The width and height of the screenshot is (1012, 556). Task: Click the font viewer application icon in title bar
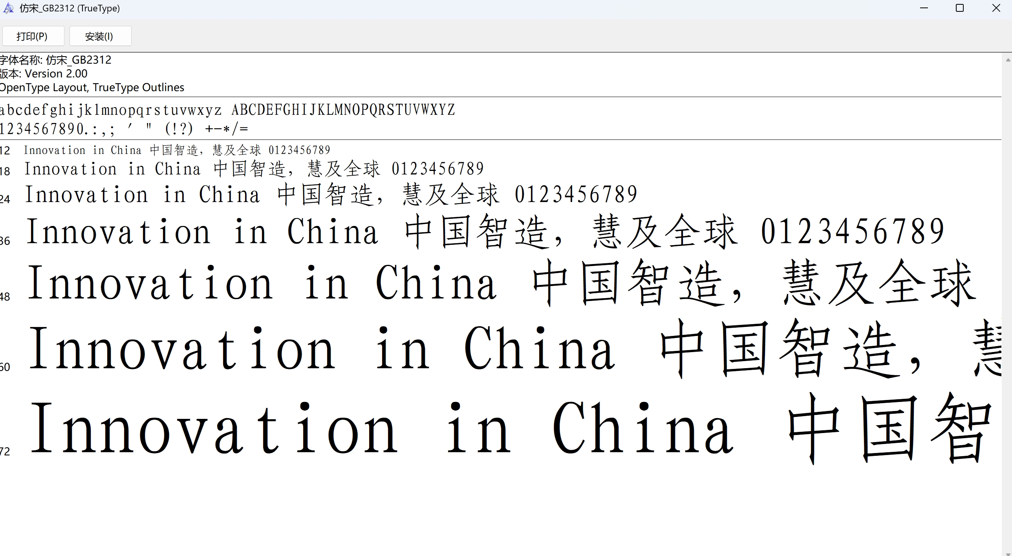click(x=8, y=8)
